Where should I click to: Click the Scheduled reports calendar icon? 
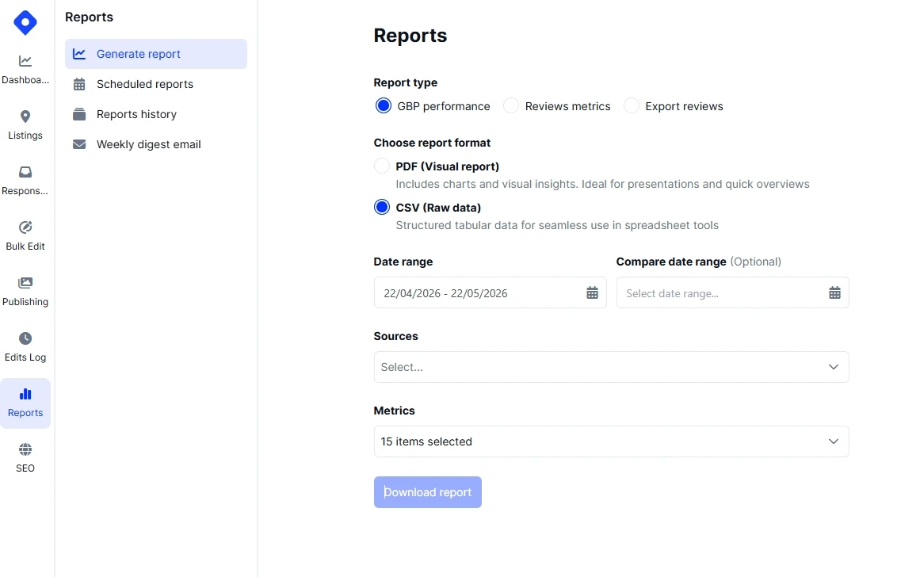79,84
